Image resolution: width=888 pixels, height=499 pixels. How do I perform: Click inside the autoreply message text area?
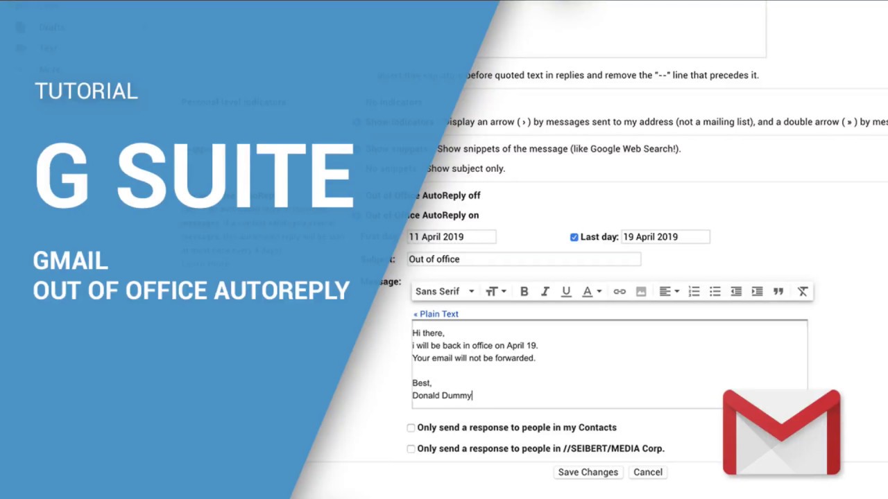pyautogui.click(x=609, y=364)
